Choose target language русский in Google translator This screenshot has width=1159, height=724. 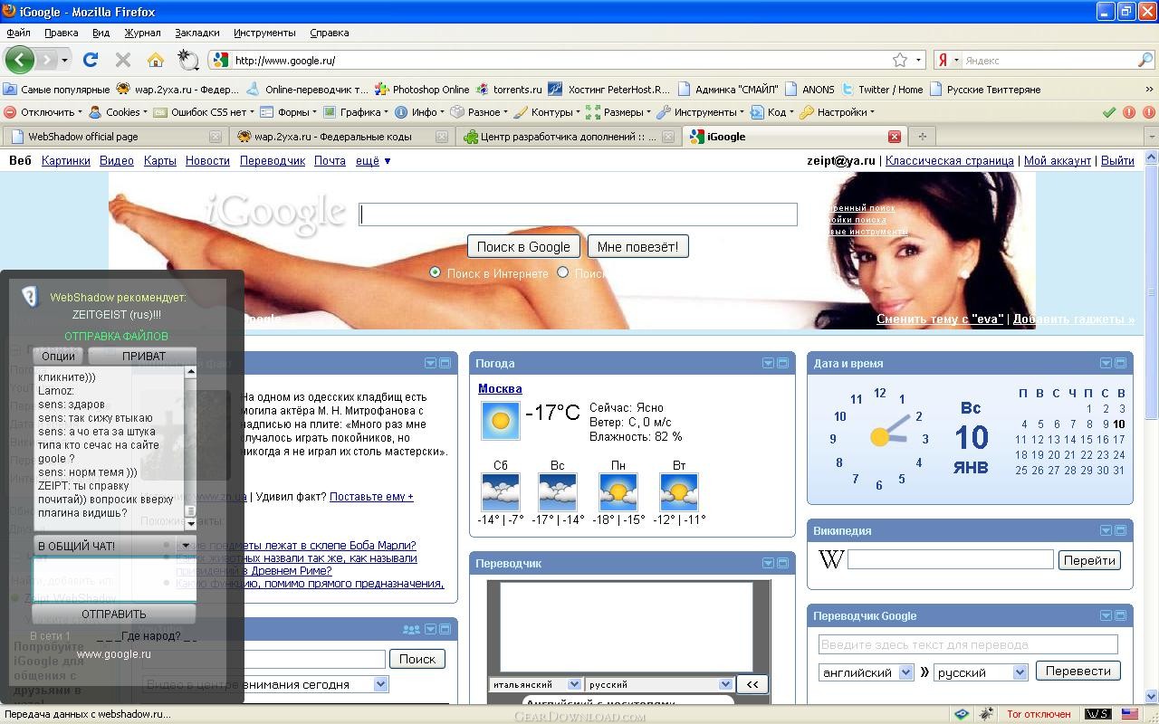tap(981, 672)
